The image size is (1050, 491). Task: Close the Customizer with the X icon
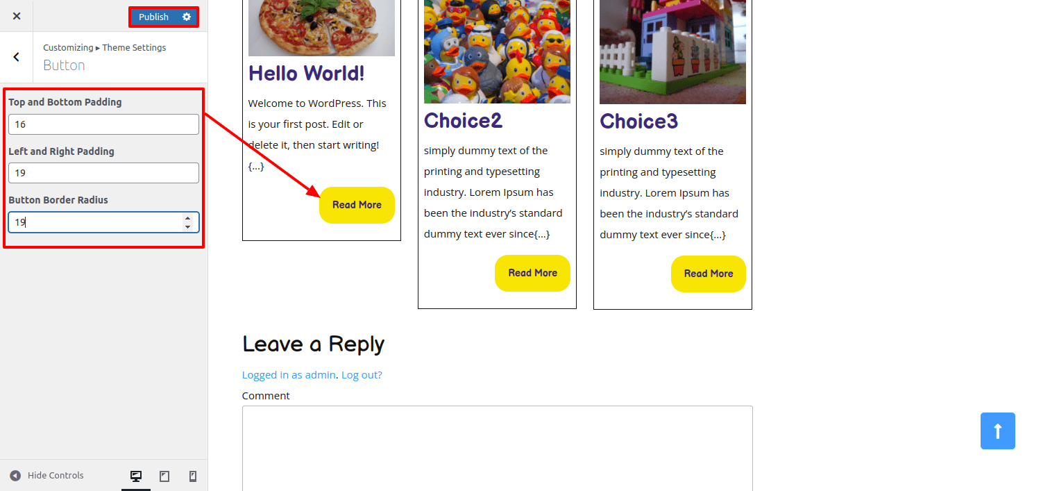click(17, 16)
